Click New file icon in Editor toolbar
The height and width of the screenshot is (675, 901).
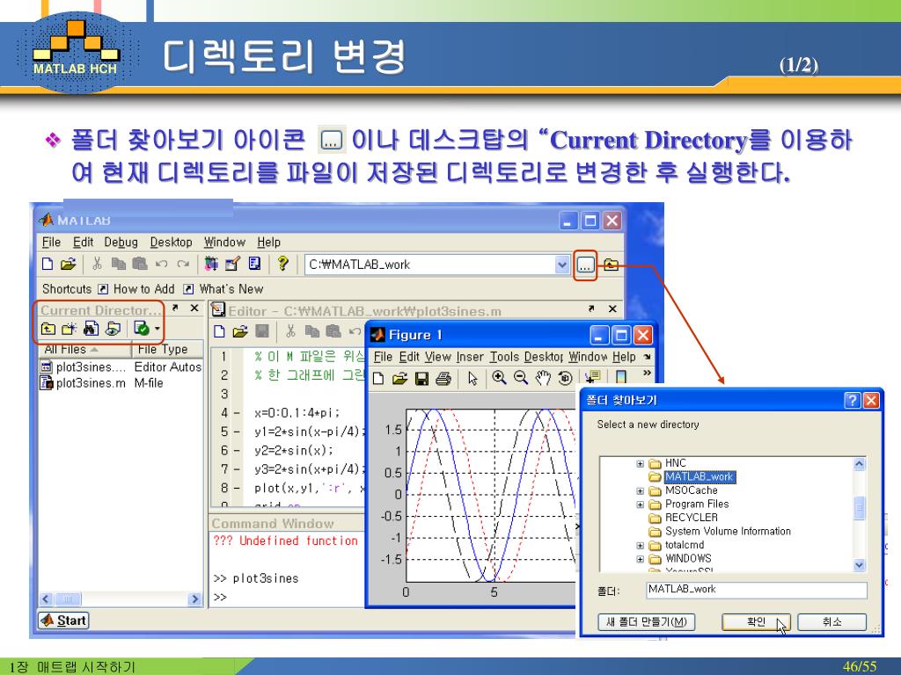219,331
